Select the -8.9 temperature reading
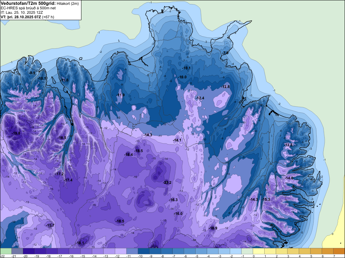 (32, 73)
